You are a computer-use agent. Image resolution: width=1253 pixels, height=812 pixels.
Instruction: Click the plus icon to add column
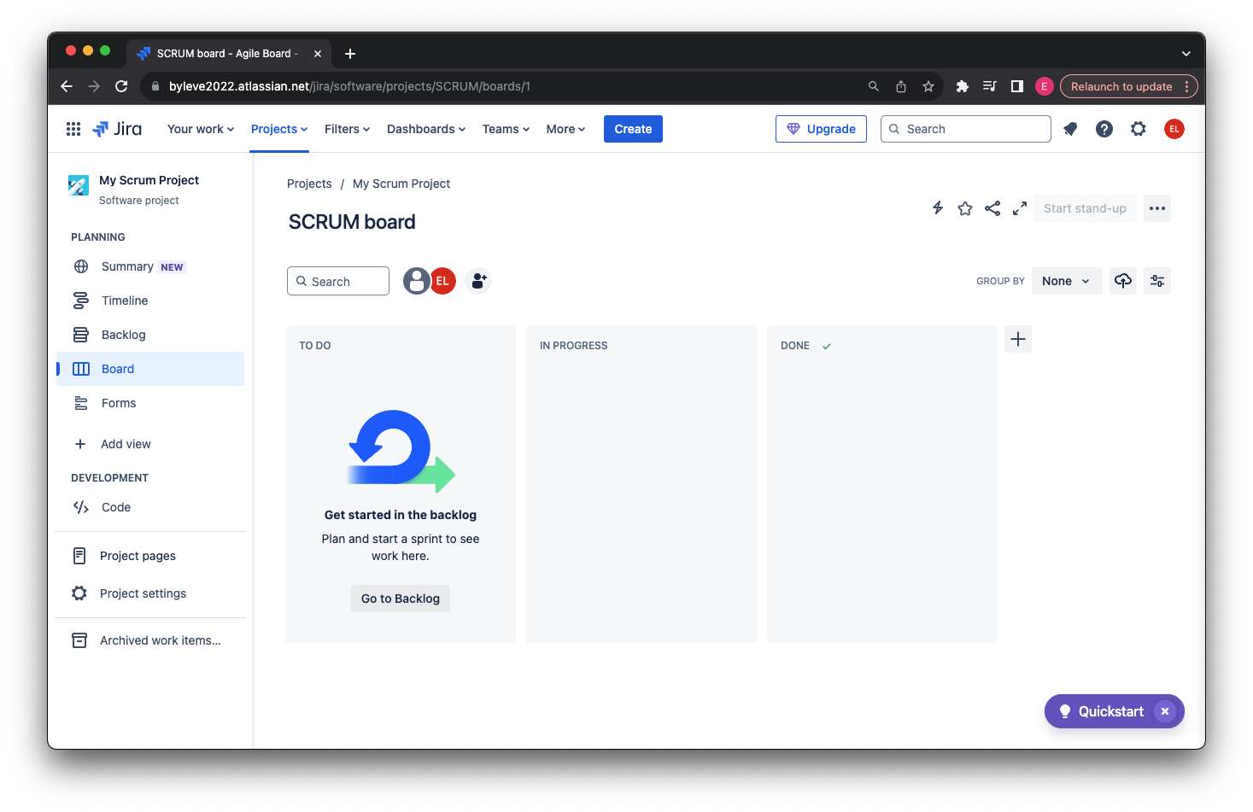point(1018,339)
